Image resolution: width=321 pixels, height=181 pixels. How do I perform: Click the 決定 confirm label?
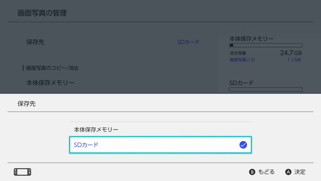pyautogui.click(x=300, y=172)
